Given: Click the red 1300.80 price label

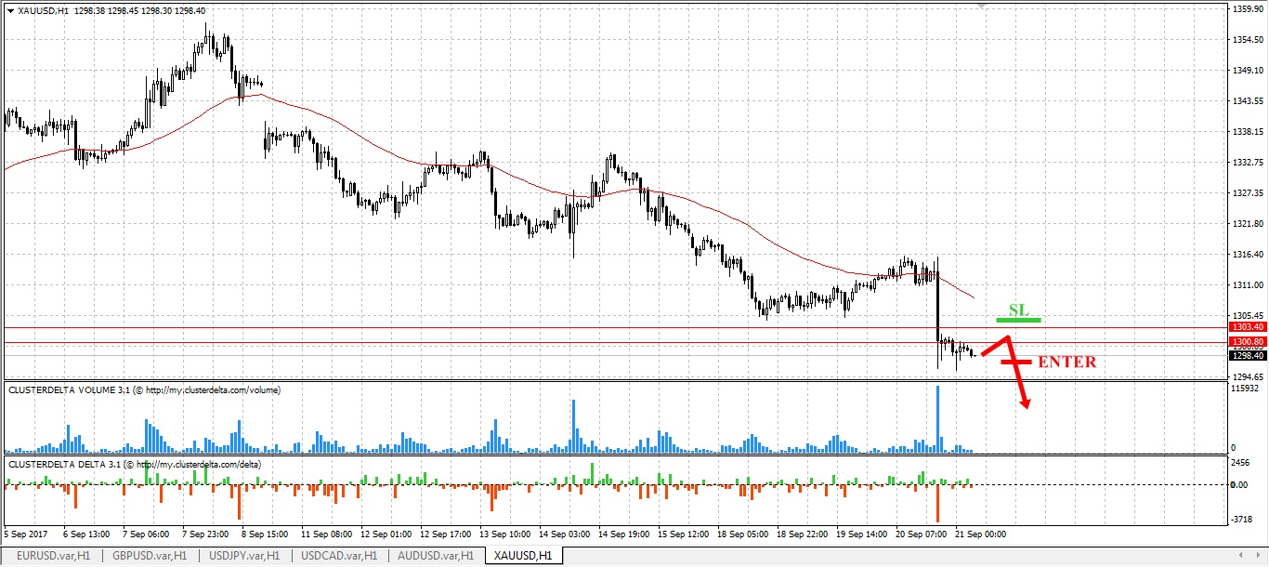Looking at the screenshot, I should pyautogui.click(x=1247, y=342).
